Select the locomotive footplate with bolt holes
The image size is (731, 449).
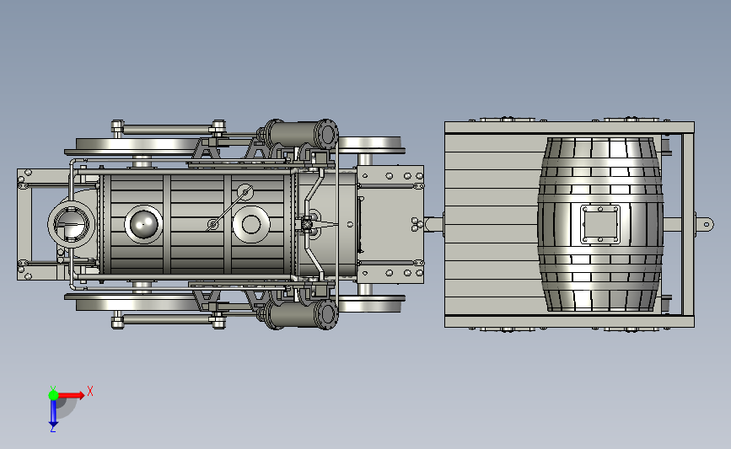(x=390, y=224)
